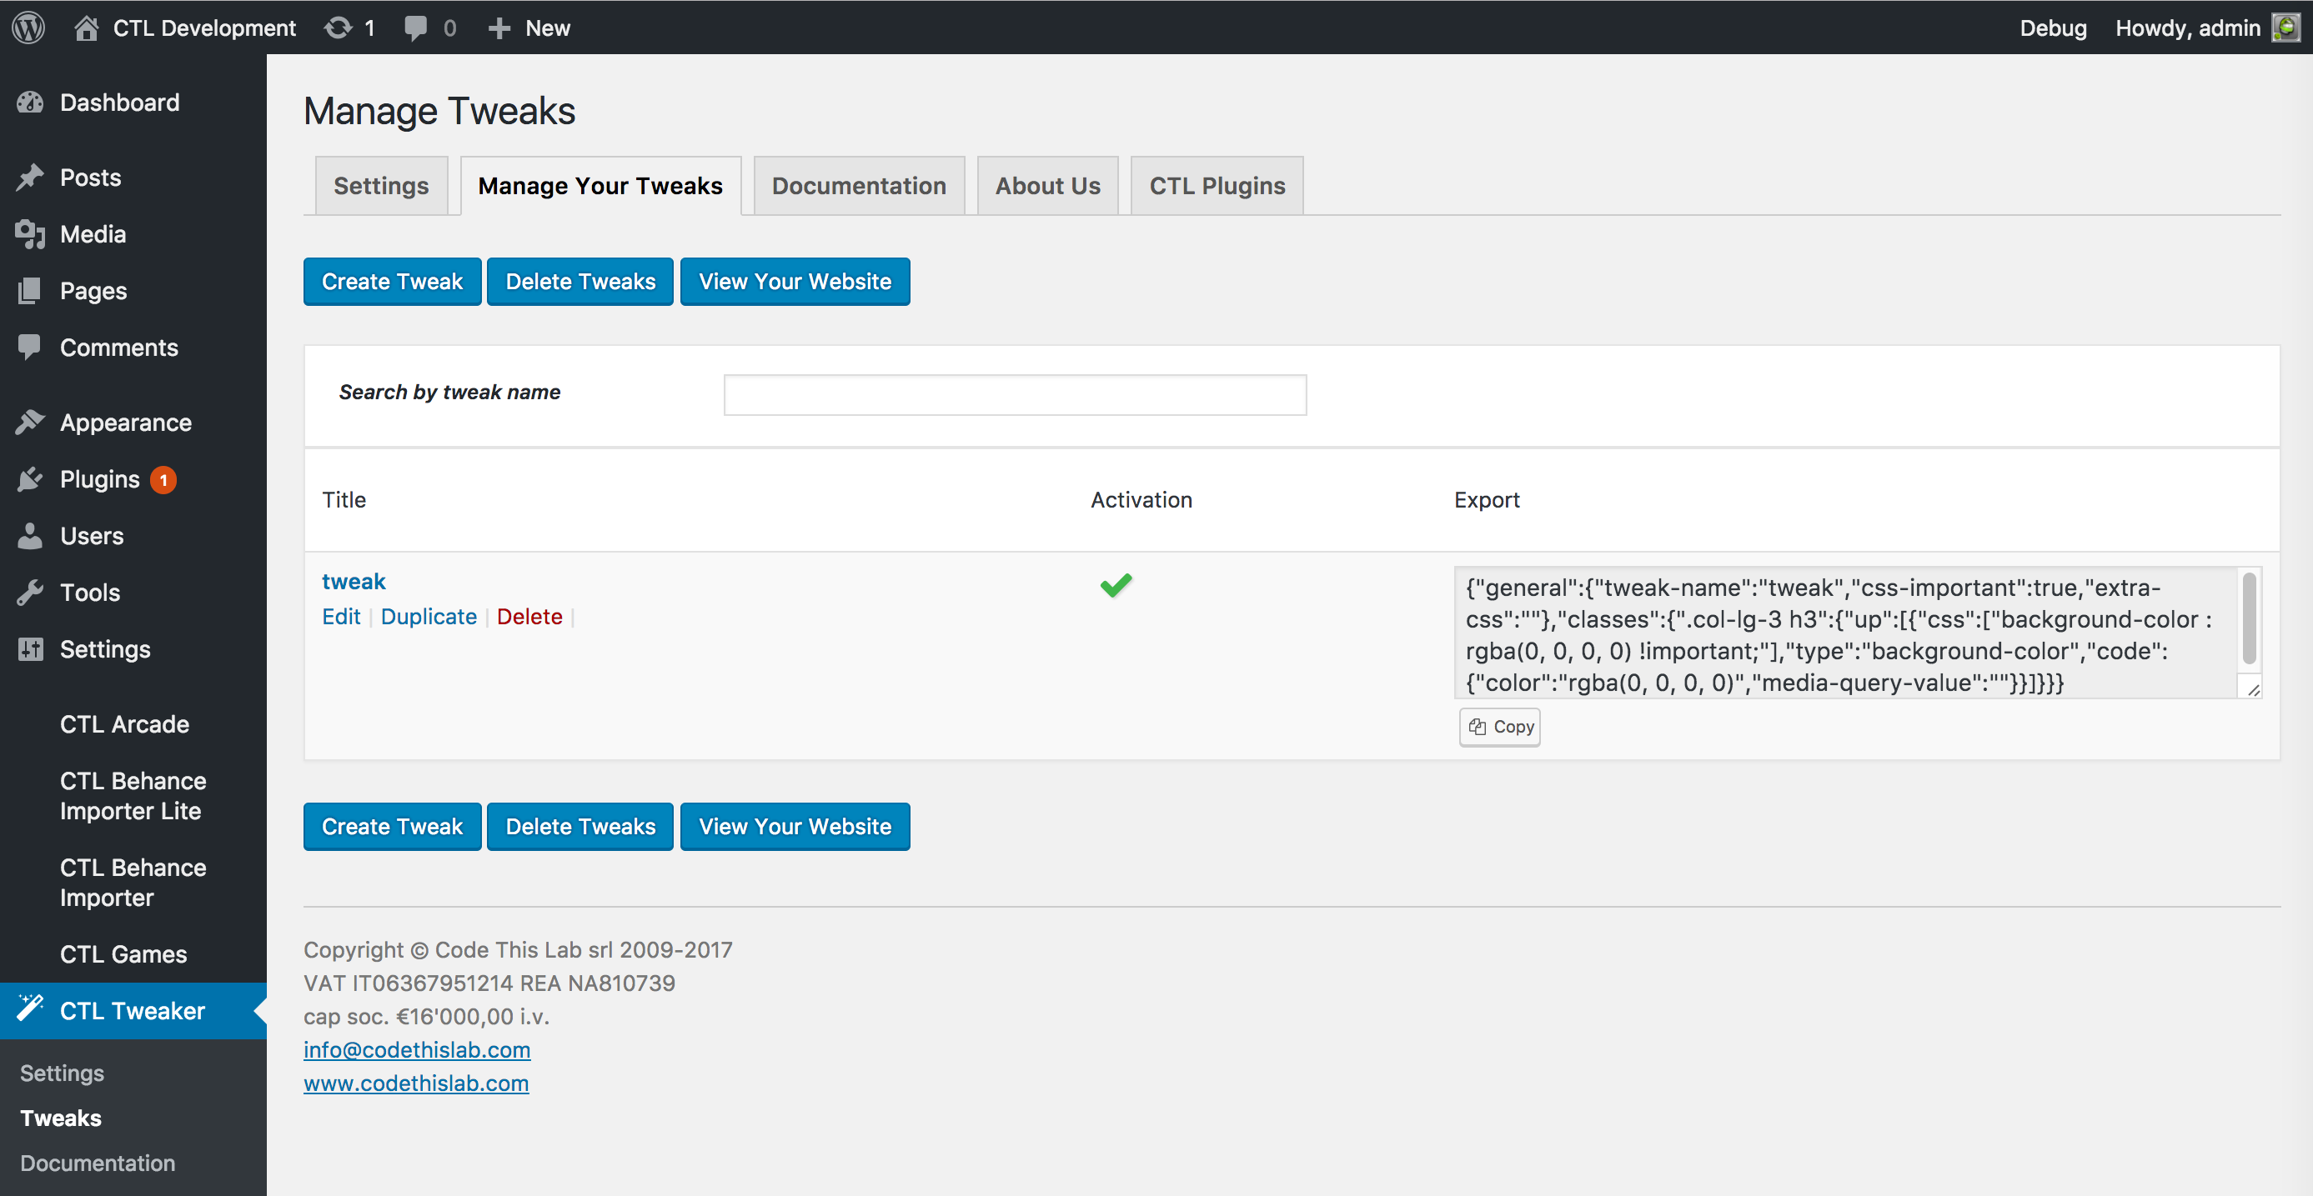Open www.codethislab.com link
Viewport: 2313px width, 1196px height.
(x=416, y=1083)
